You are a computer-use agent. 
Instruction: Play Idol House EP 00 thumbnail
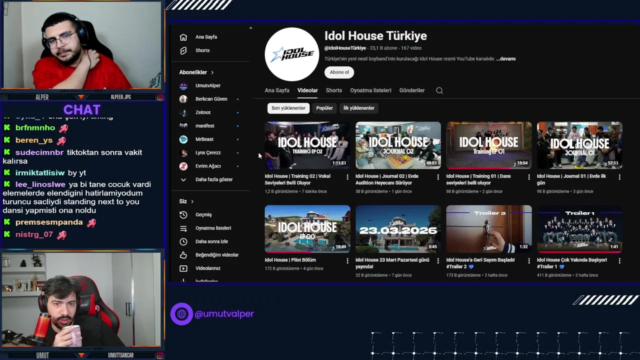pos(307,228)
